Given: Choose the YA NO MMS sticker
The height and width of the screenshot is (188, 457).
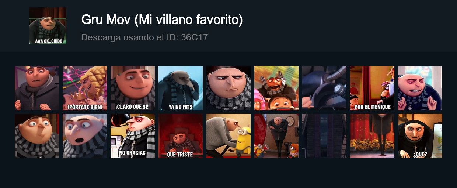Looking at the screenshot, I should click(181, 88).
